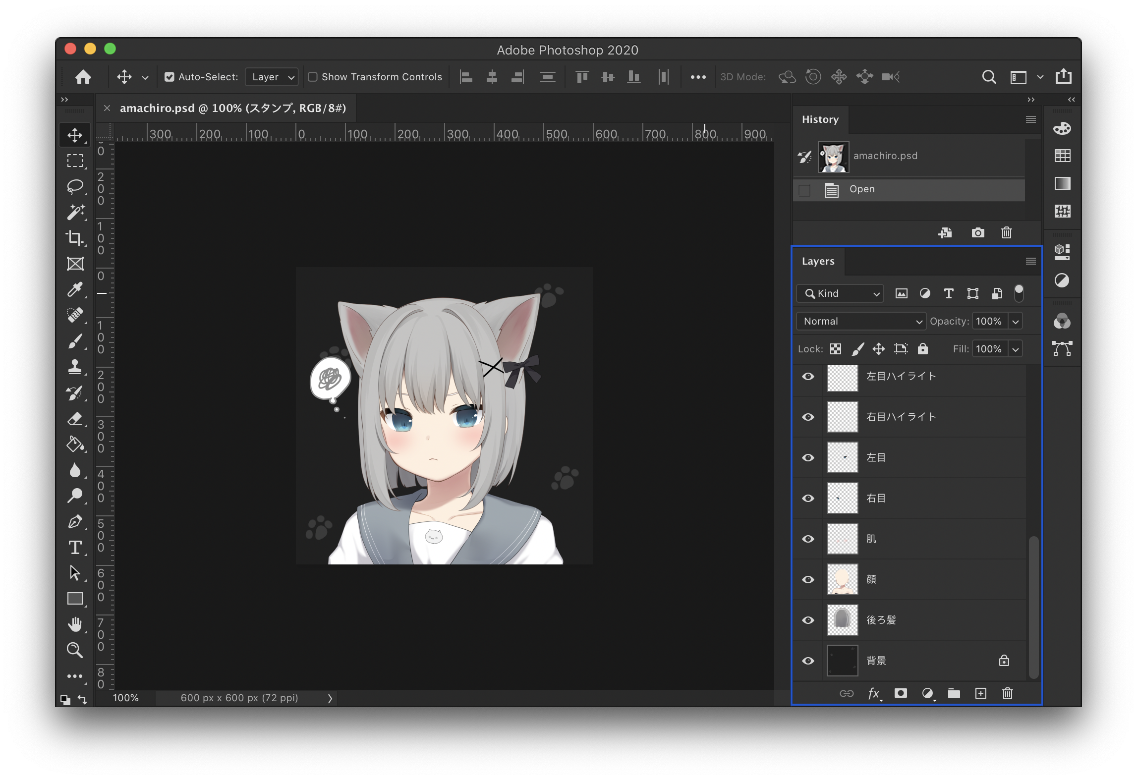The width and height of the screenshot is (1137, 780).
Task: Select the Lasso tool
Action: pyautogui.click(x=74, y=186)
